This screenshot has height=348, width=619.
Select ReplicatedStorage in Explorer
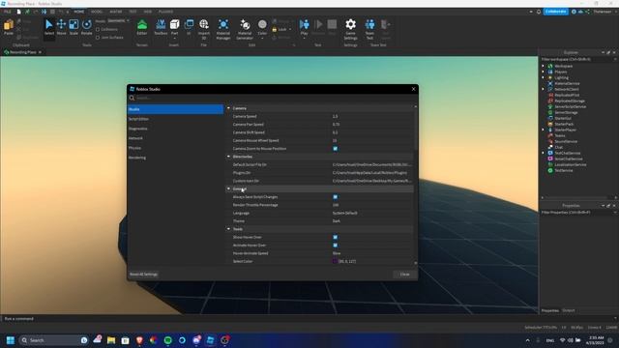click(x=570, y=101)
